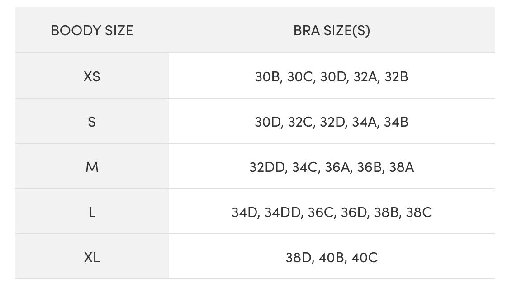512x302 pixels.
Task: Click the 34DD bra size text
Action: (283, 212)
